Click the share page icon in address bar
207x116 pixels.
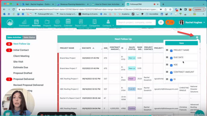(x=165, y=9)
